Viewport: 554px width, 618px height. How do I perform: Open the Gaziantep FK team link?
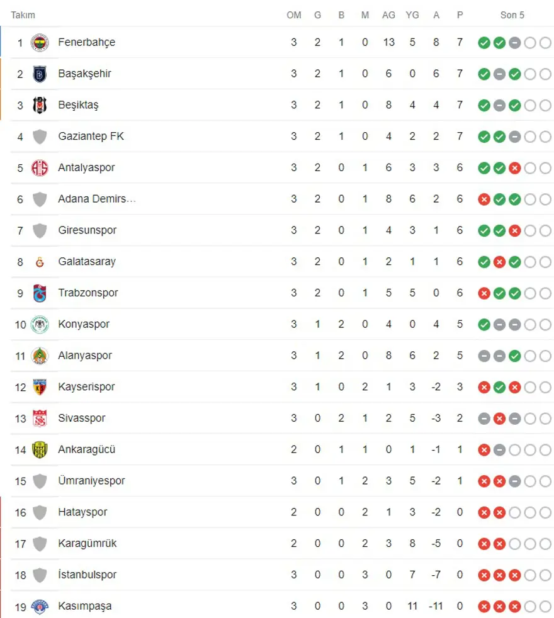tap(91, 137)
